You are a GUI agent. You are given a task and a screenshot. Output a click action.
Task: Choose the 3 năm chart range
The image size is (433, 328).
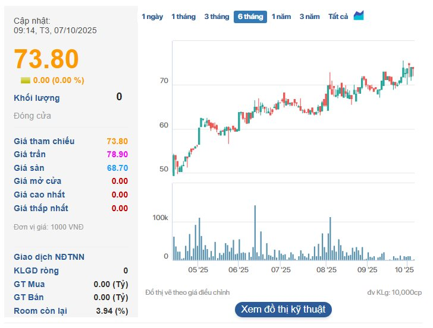(309, 17)
